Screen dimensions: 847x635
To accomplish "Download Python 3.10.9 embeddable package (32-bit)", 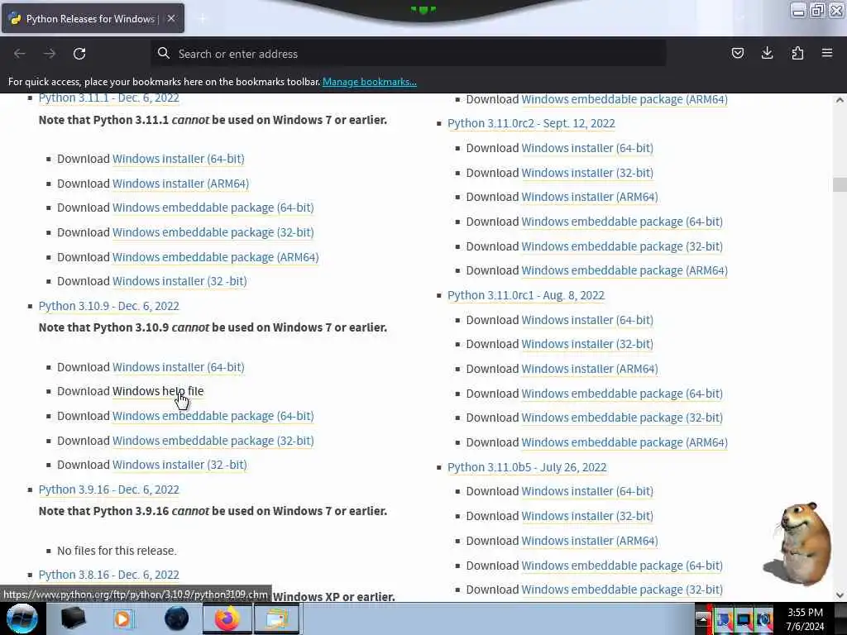I will tap(213, 441).
